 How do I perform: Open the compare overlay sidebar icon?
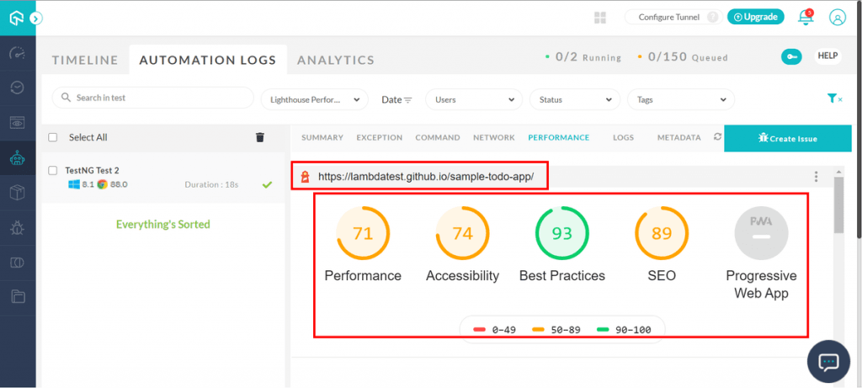coord(18,262)
